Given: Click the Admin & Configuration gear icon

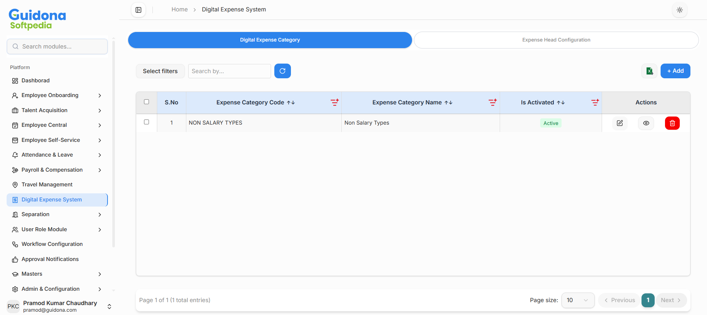Looking at the screenshot, I should 15,289.
